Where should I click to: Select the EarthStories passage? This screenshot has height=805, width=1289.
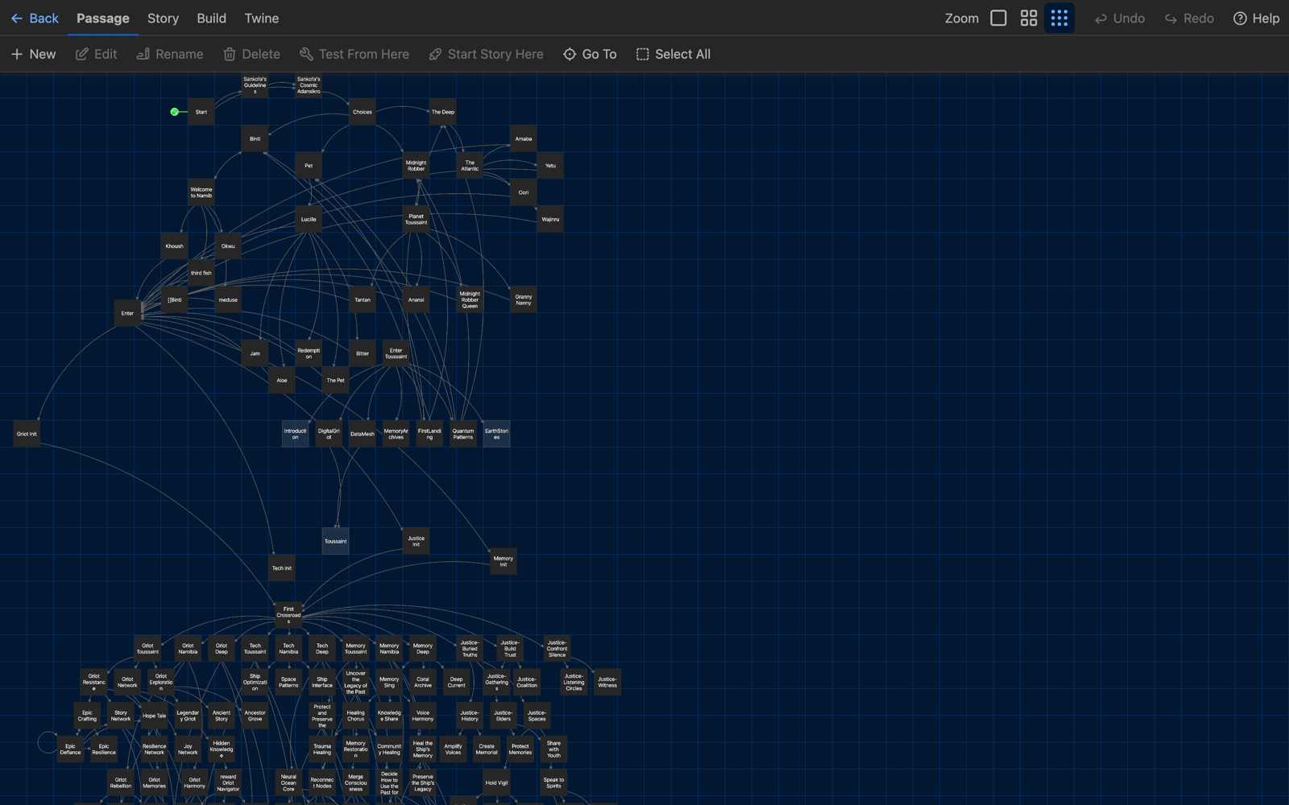point(497,434)
